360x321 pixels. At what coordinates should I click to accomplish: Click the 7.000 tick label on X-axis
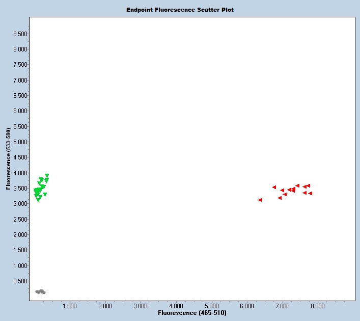282,306
